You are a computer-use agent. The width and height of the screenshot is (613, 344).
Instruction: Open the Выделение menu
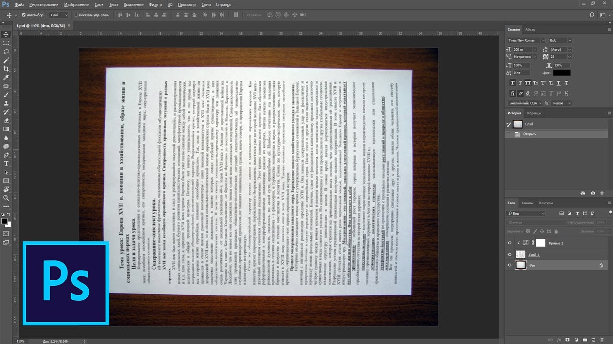134,4
